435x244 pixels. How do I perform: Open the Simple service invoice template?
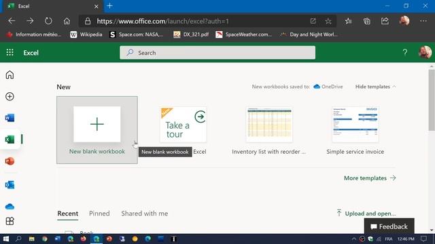pyautogui.click(x=355, y=130)
